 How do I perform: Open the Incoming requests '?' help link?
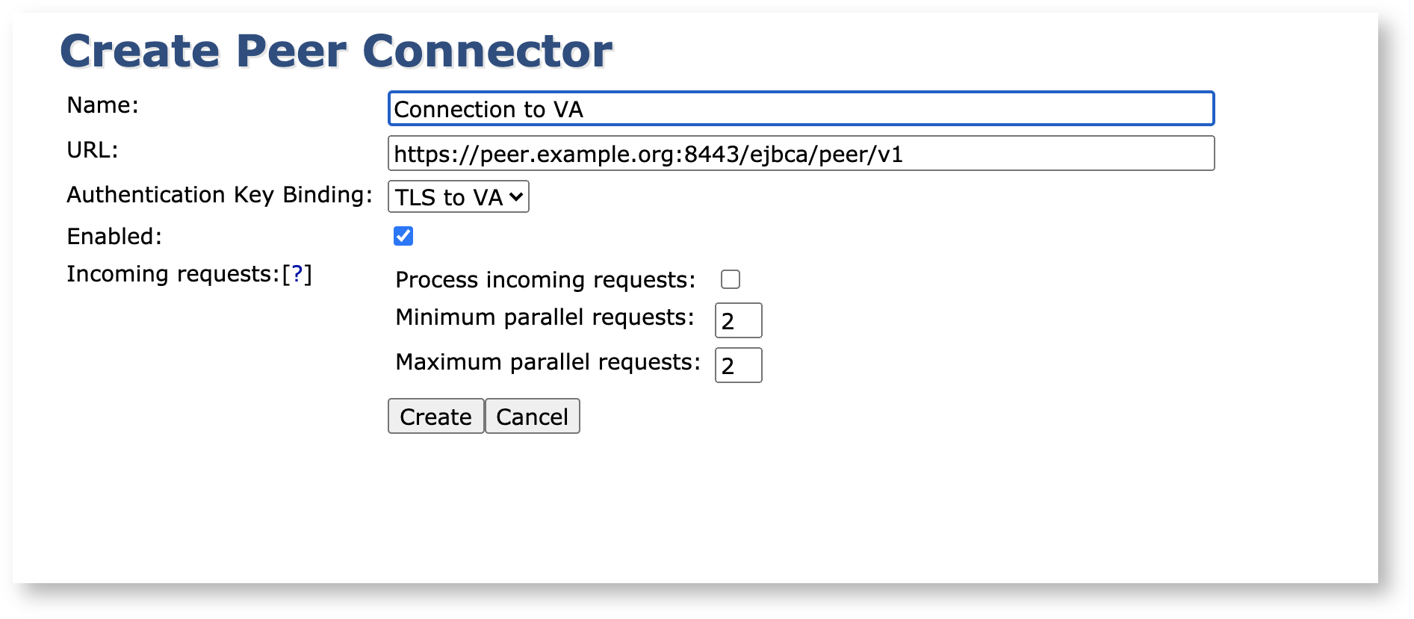click(297, 274)
